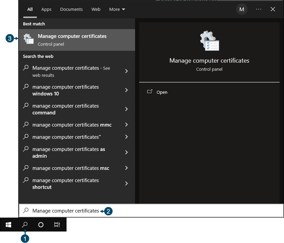This screenshot has height=243, width=284.
Task: Select Manage computer certificates best match
Action: point(77,40)
